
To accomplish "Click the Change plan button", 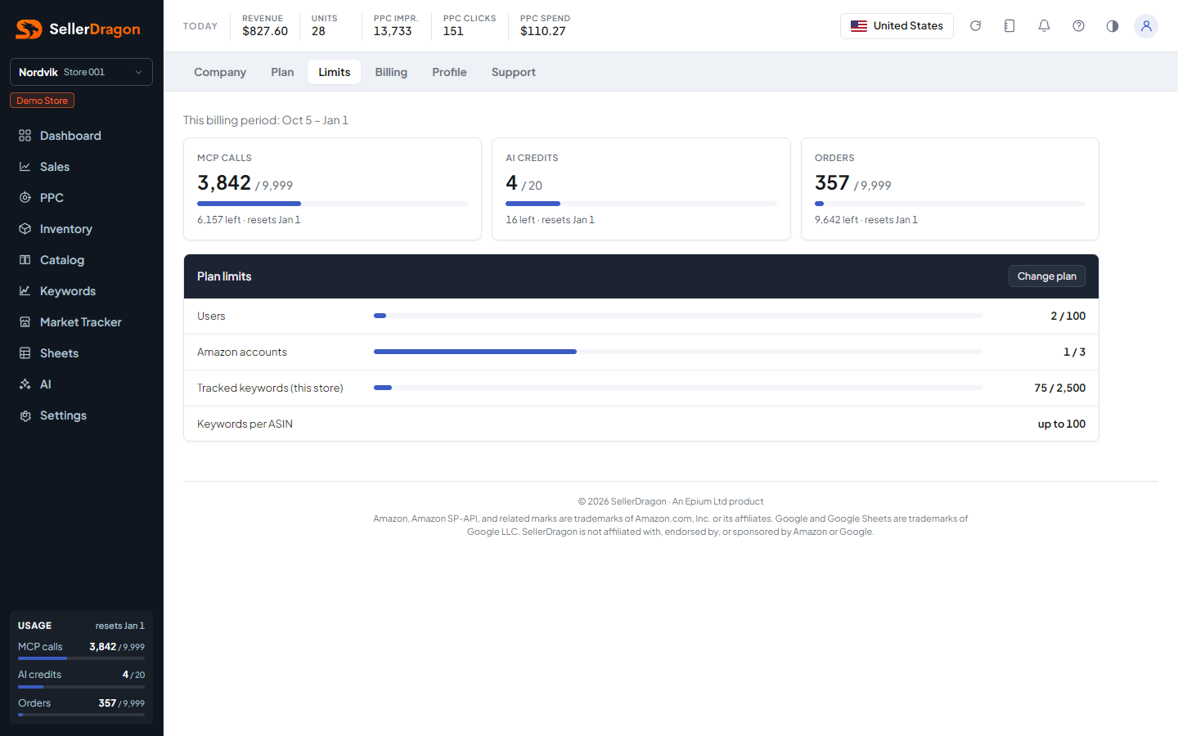I will pyautogui.click(x=1047, y=276).
